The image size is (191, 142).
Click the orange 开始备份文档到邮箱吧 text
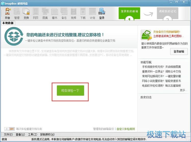pyautogui.click(x=167, y=32)
